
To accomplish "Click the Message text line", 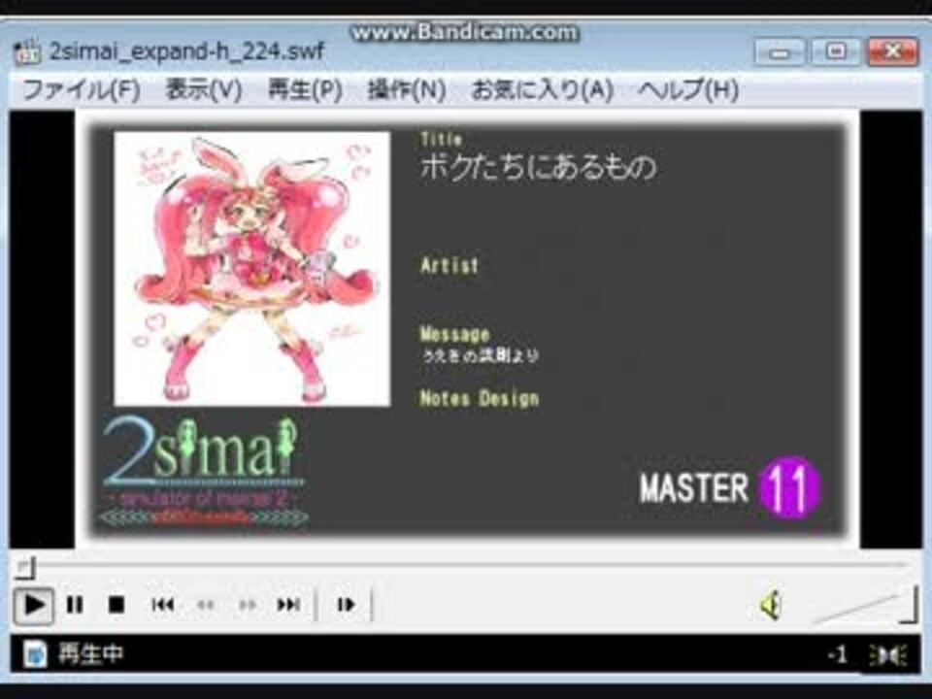I will (x=481, y=356).
